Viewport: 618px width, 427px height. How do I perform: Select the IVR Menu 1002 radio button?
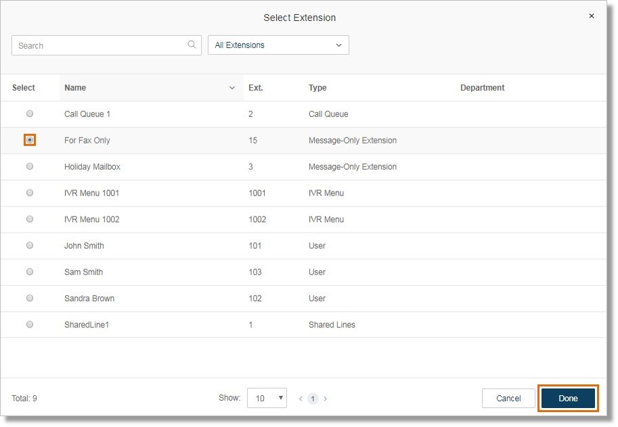click(x=30, y=219)
